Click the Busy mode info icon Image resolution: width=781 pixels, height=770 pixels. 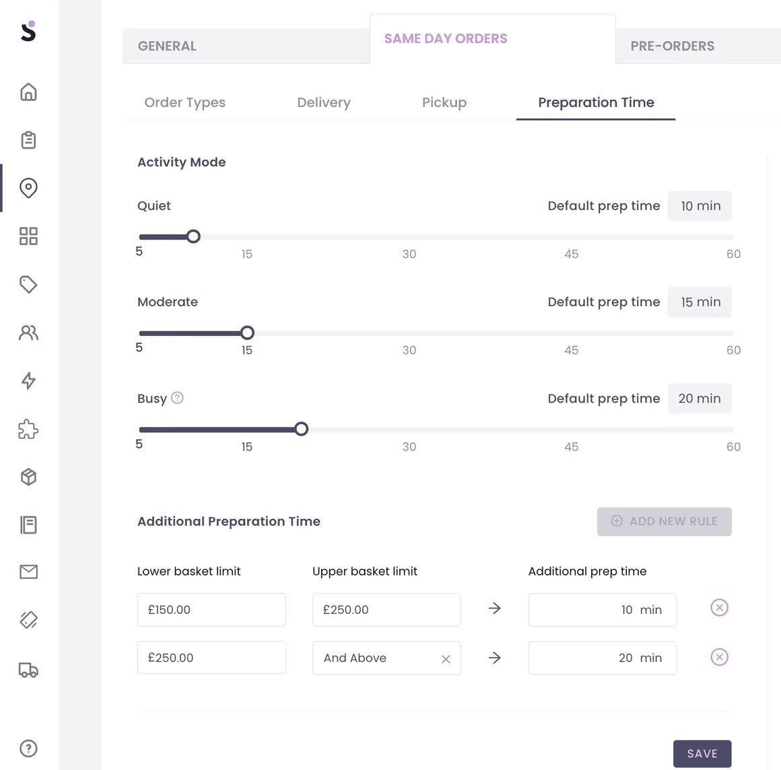click(177, 398)
